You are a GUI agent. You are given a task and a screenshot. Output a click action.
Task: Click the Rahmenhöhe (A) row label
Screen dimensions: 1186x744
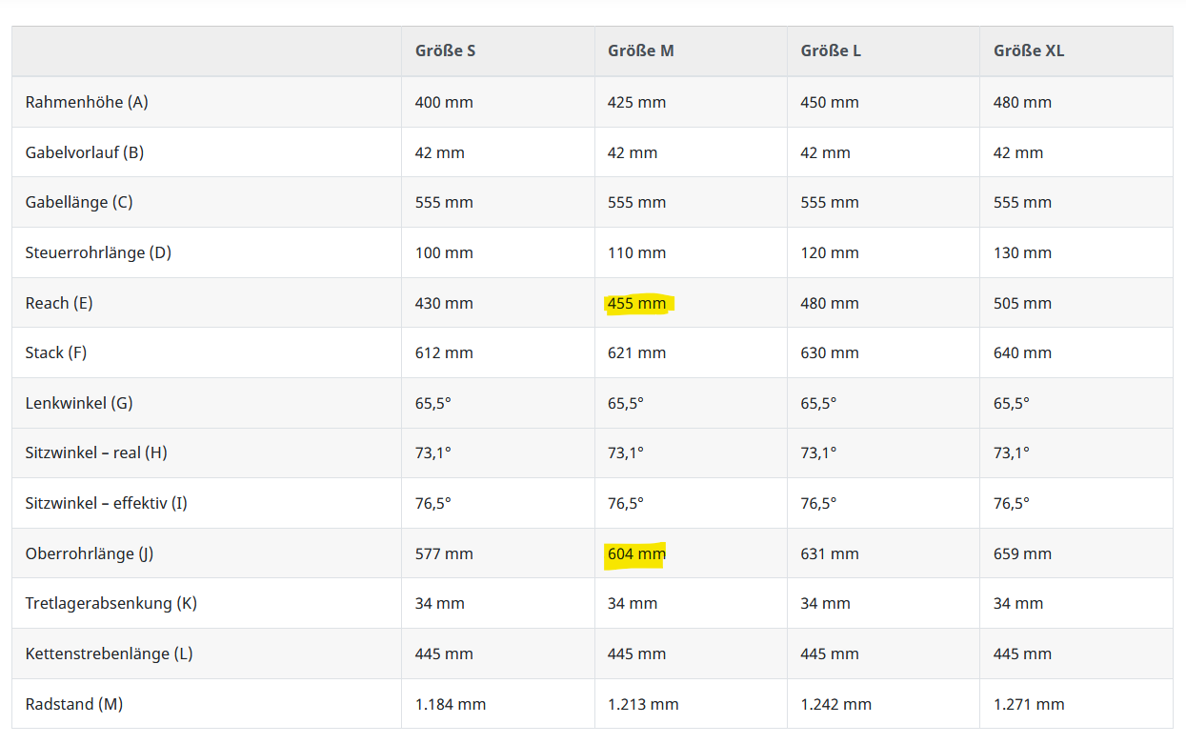(x=87, y=102)
